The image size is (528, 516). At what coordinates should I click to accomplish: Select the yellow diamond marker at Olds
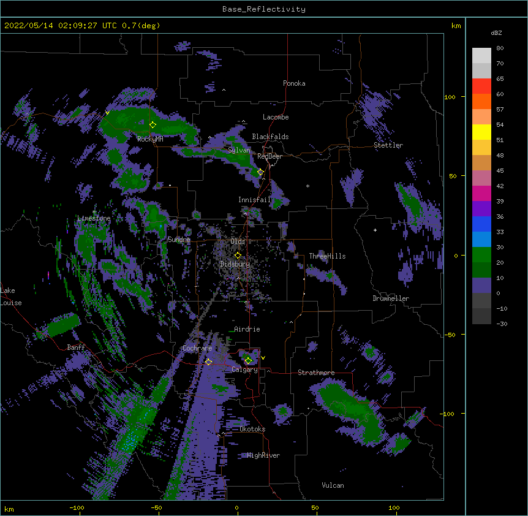238,256
